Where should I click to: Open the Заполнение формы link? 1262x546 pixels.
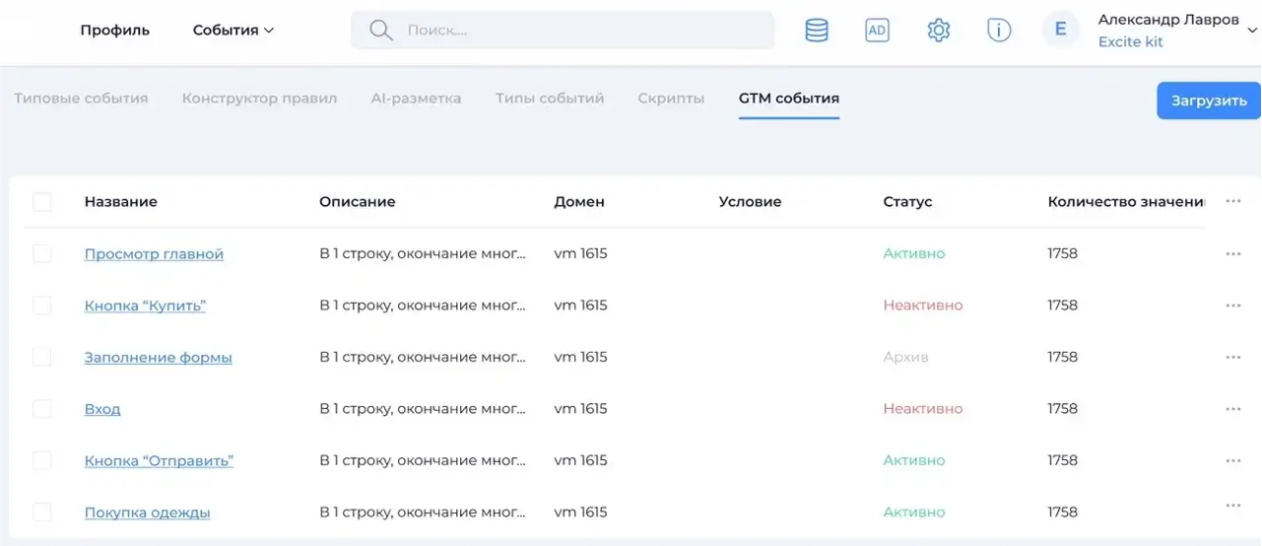pos(159,358)
